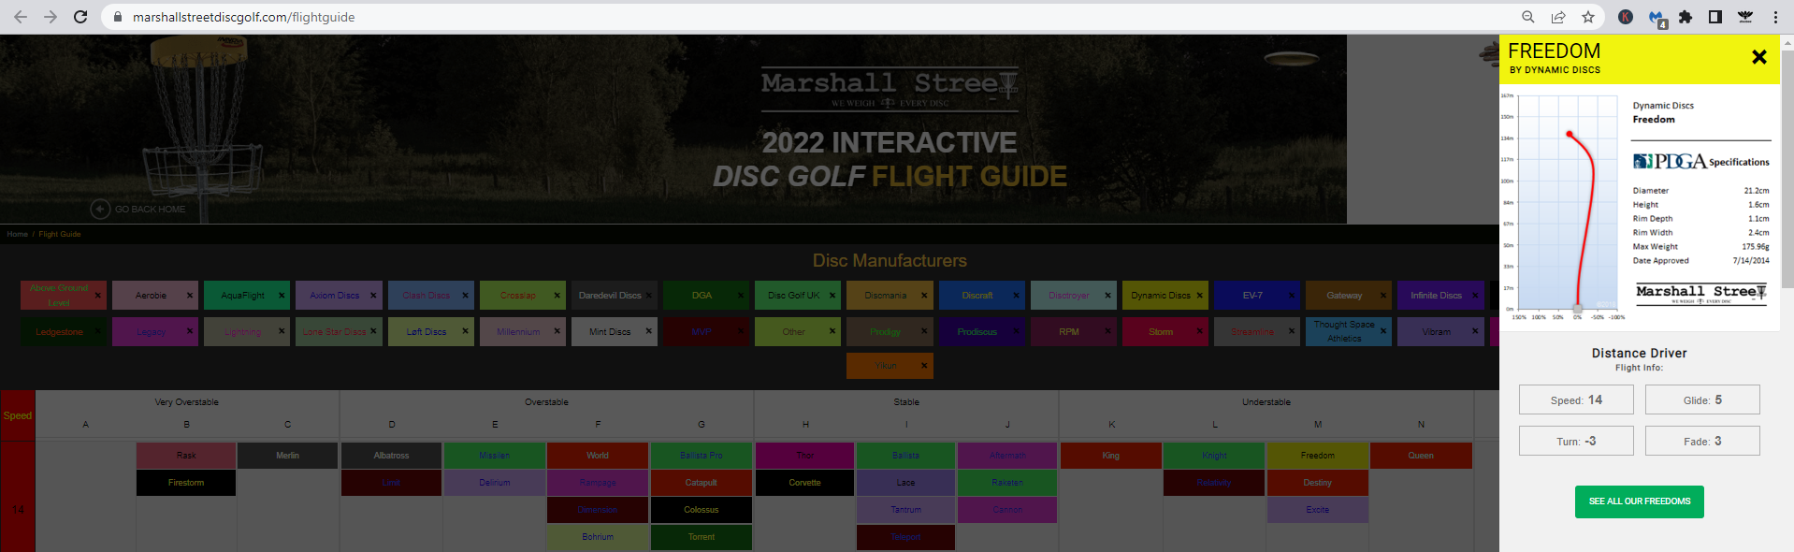Select the Gateway manufacturer tile
Viewport: 1794px width, 552px height.
[x=1349, y=296]
